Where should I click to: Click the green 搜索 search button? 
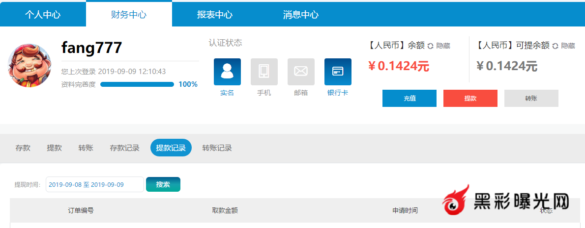coord(163,184)
